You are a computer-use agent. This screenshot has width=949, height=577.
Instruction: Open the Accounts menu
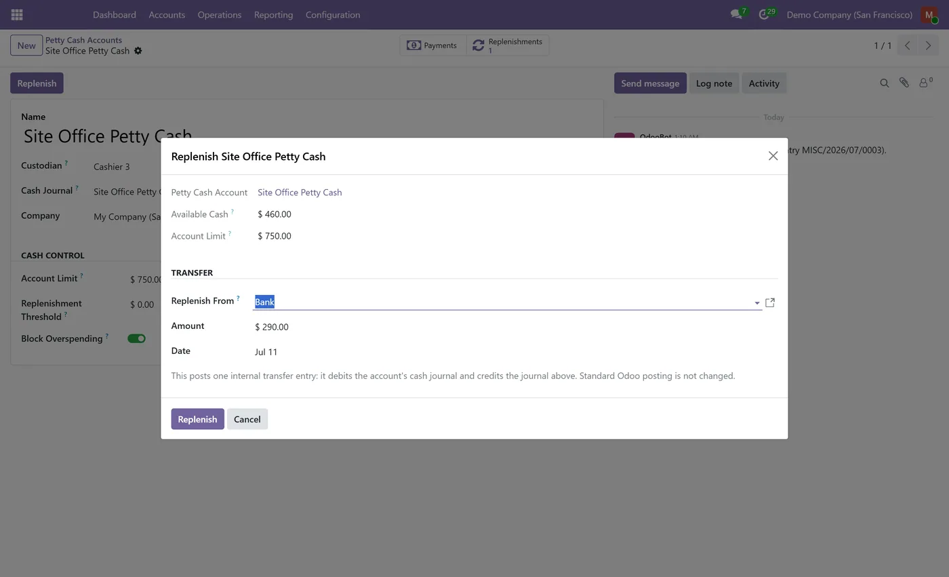167,14
